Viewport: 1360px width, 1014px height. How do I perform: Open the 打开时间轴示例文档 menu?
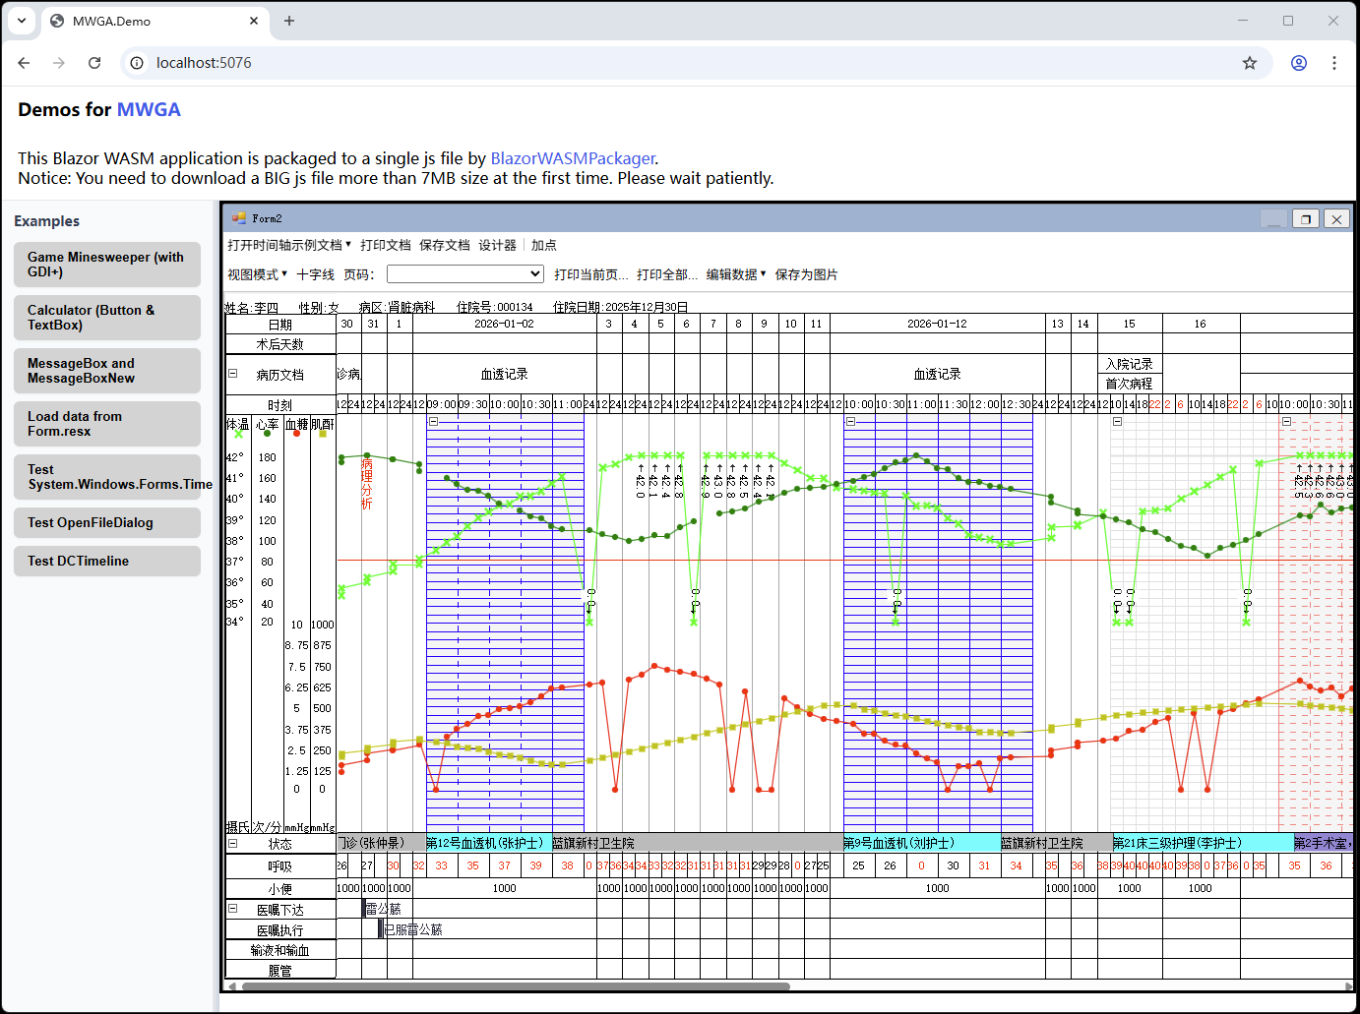coord(288,245)
